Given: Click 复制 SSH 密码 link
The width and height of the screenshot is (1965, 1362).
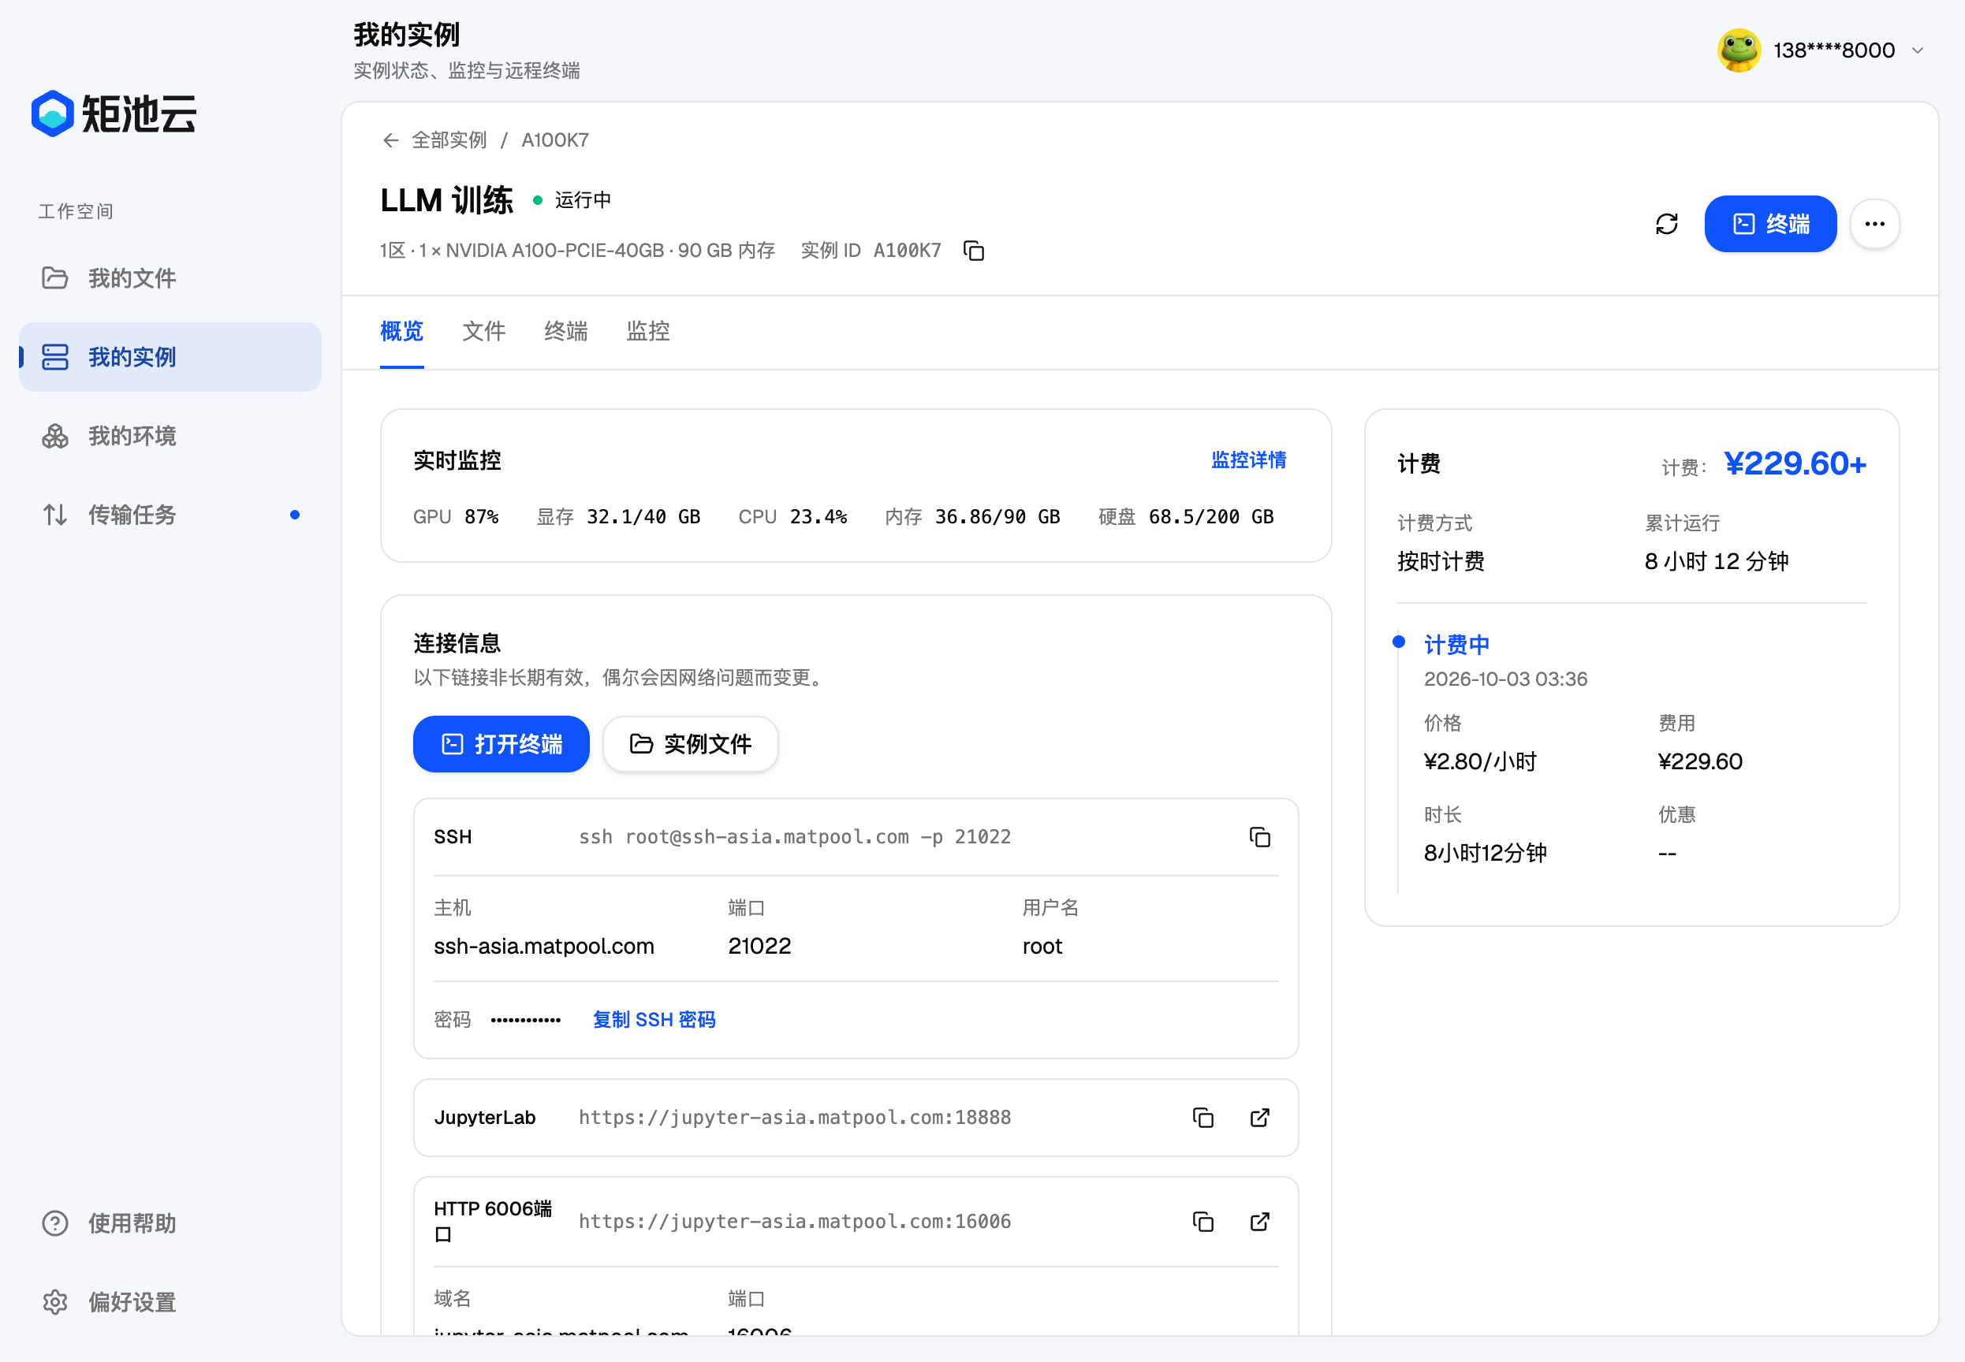Looking at the screenshot, I should click(654, 1020).
